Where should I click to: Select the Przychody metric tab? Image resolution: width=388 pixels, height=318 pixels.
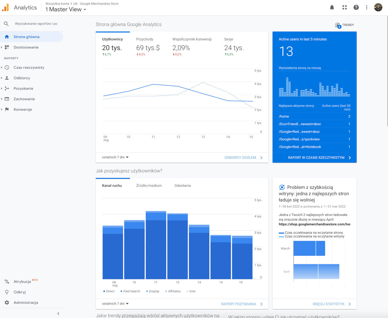(148, 46)
